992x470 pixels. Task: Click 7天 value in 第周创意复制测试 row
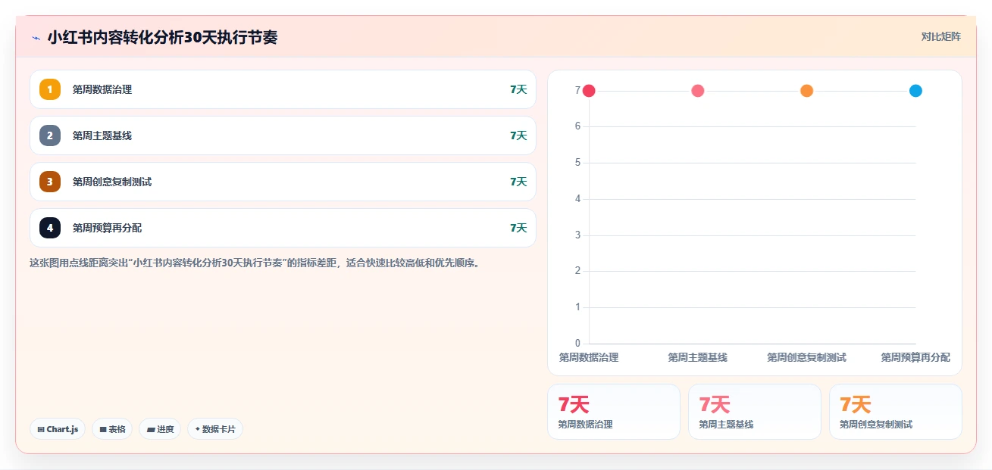point(518,182)
